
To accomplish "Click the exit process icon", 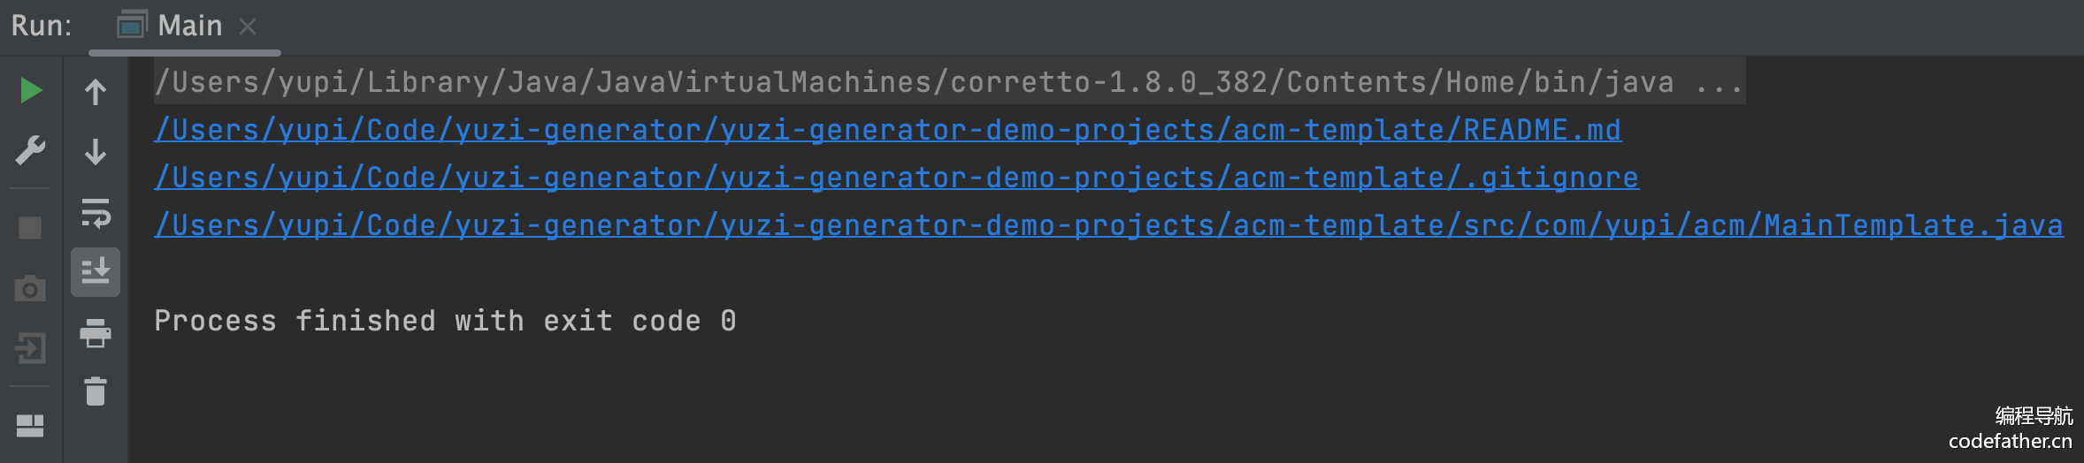I will (x=30, y=348).
